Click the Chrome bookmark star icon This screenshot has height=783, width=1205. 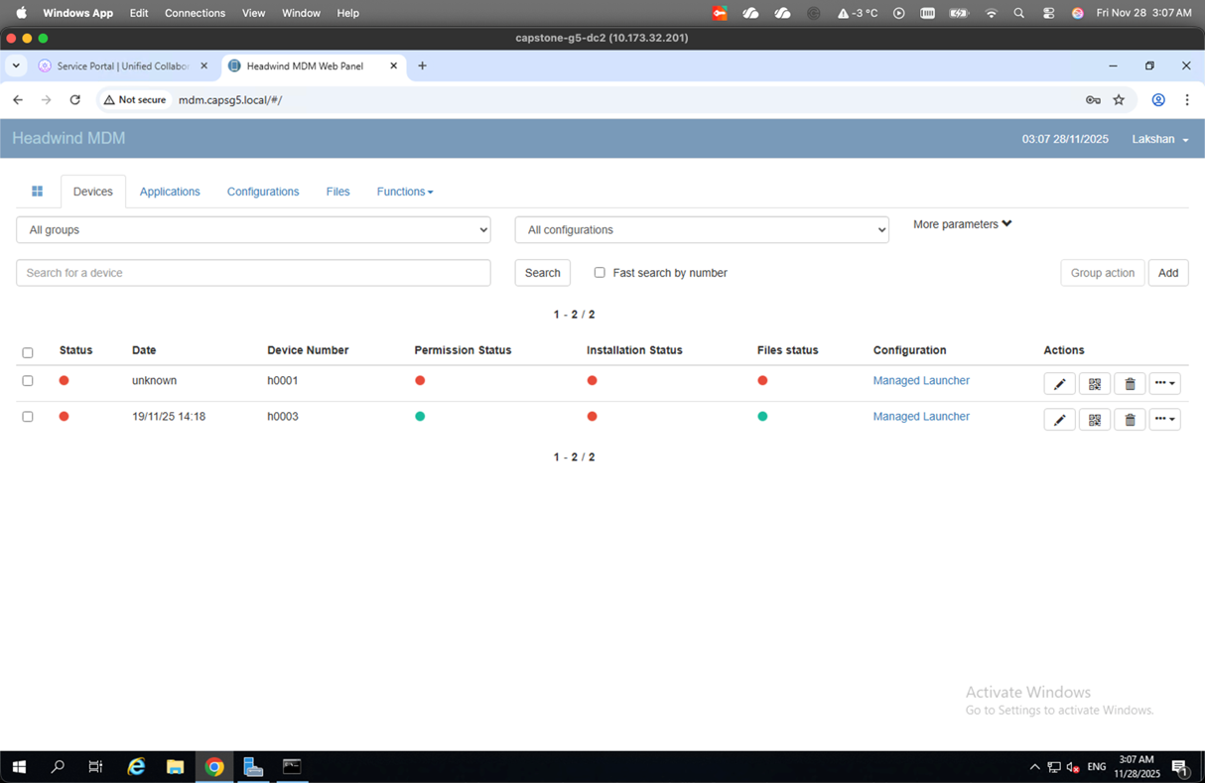point(1119,100)
